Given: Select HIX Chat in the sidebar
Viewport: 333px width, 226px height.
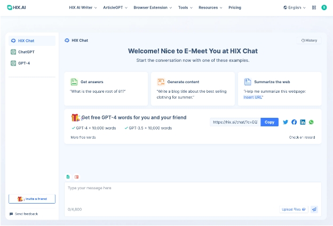Looking at the screenshot, I should click(x=32, y=41).
